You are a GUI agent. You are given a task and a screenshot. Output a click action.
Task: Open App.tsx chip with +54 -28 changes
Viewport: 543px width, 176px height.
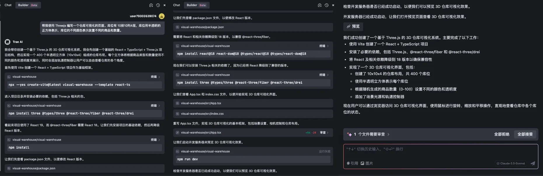253,133
